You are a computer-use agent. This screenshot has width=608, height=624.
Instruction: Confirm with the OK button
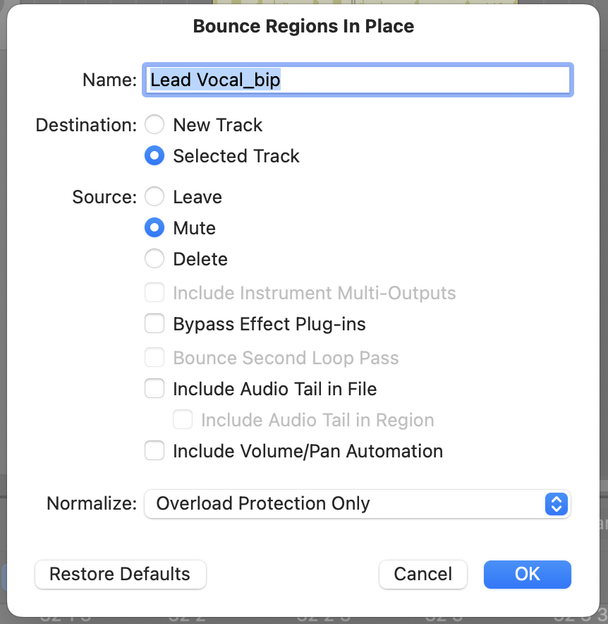click(527, 575)
